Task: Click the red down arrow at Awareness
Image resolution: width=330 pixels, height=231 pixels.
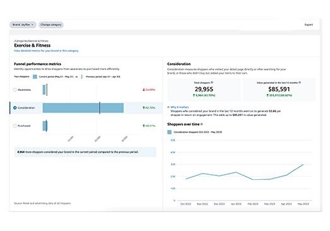Action: coord(144,90)
